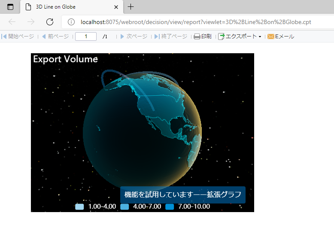Open a new browser tab
The image size is (334, 249).
pos(131,7)
